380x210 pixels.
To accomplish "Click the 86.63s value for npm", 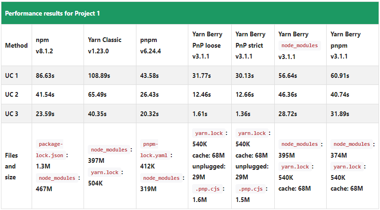I will (x=45, y=76).
